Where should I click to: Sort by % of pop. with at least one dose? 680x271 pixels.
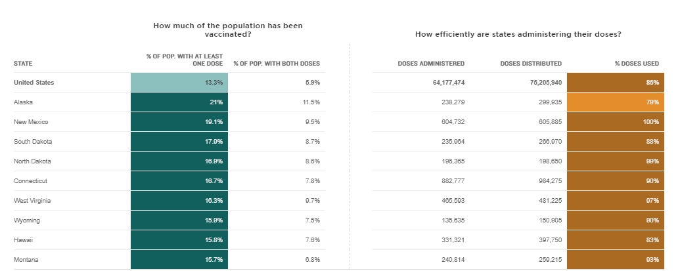pyautogui.click(x=185, y=60)
